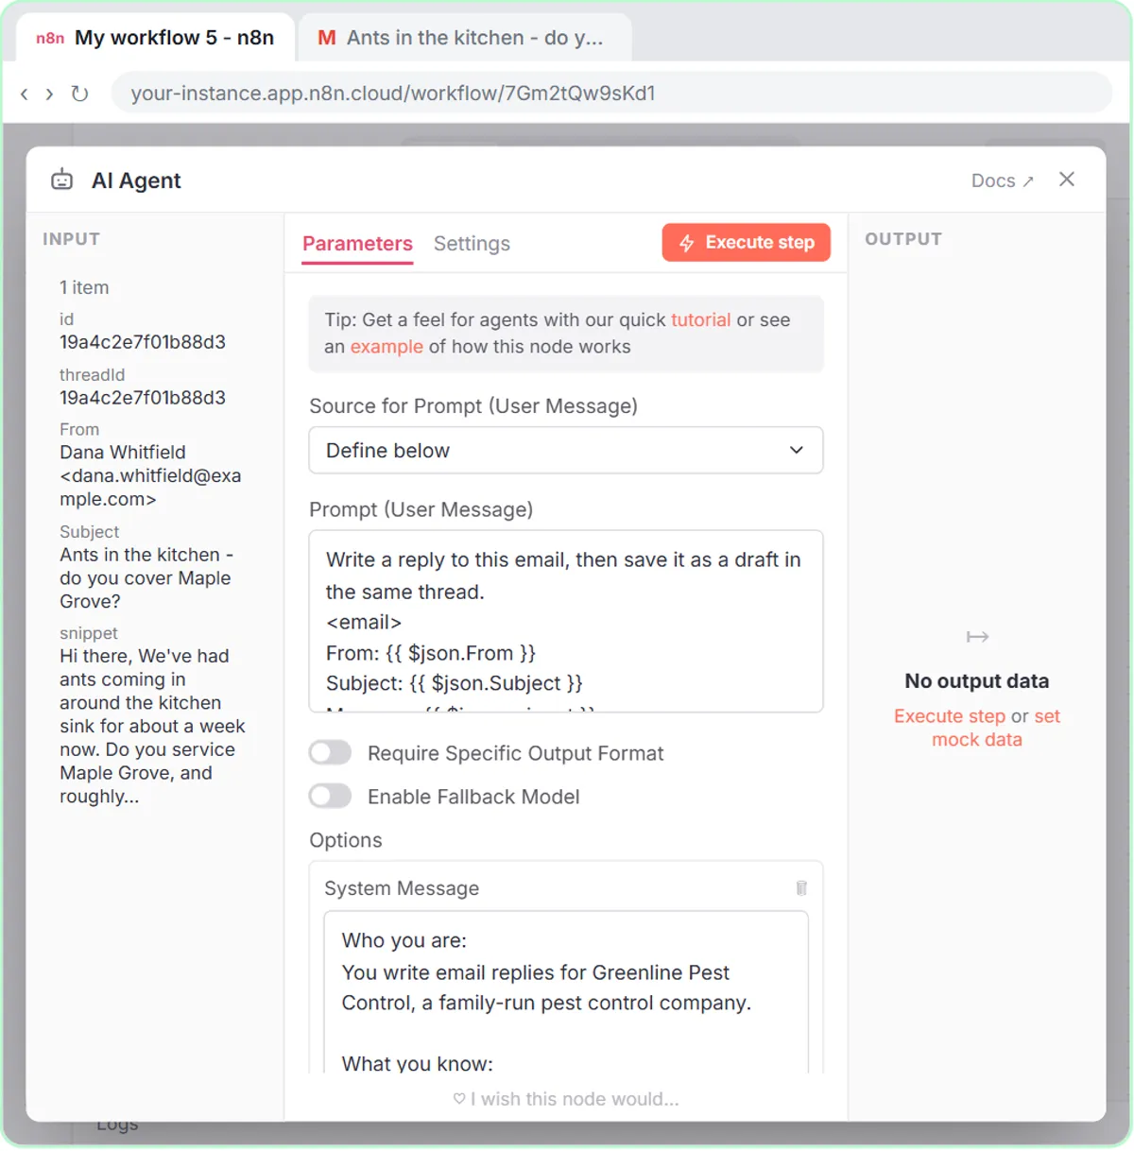This screenshot has width=1134, height=1151.
Task: Click the I wish this node would link
Action: coord(566,1099)
